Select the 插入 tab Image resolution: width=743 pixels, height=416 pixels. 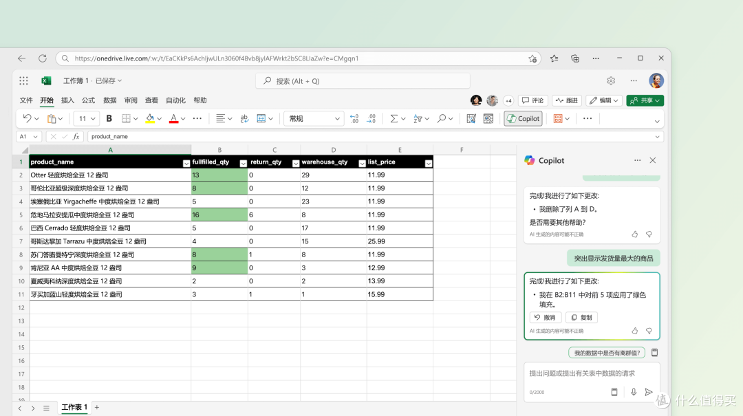tap(67, 100)
